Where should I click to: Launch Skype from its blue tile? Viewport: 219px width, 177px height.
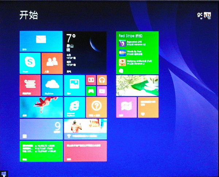(x=30, y=63)
